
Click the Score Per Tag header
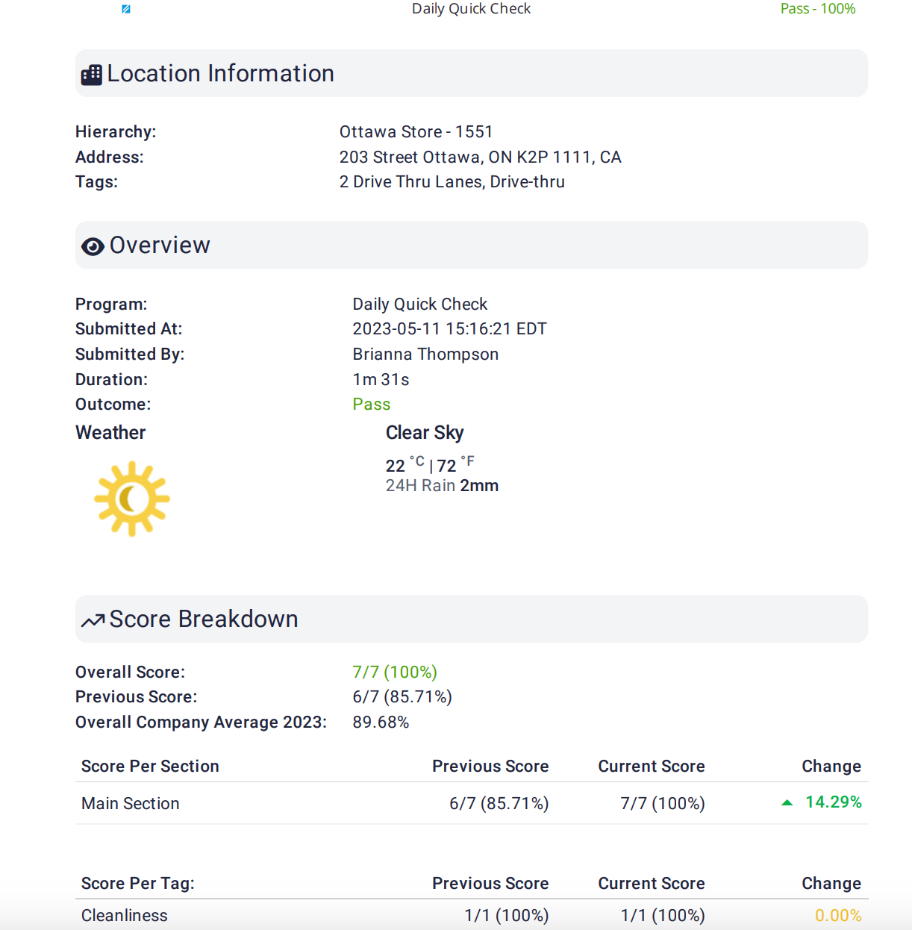[138, 884]
